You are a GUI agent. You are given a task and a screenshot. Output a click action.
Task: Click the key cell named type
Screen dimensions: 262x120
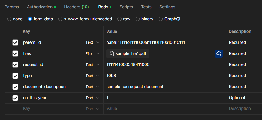tap(51, 76)
